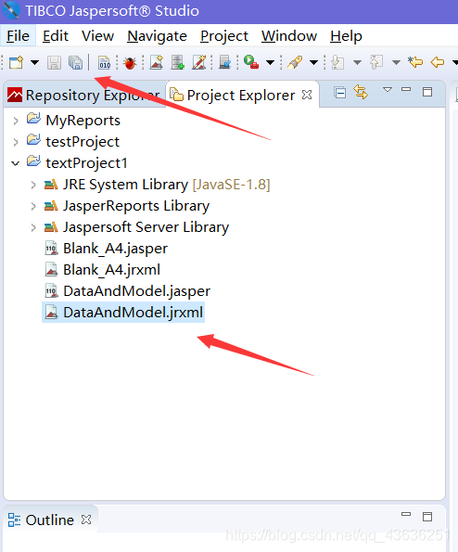This screenshot has height=552, width=458.
Task: Minimize the Outline panel
Action: [x=406, y=514]
